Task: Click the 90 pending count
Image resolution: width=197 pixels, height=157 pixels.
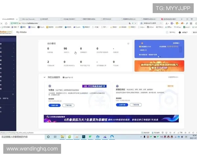Action: (65, 49)
